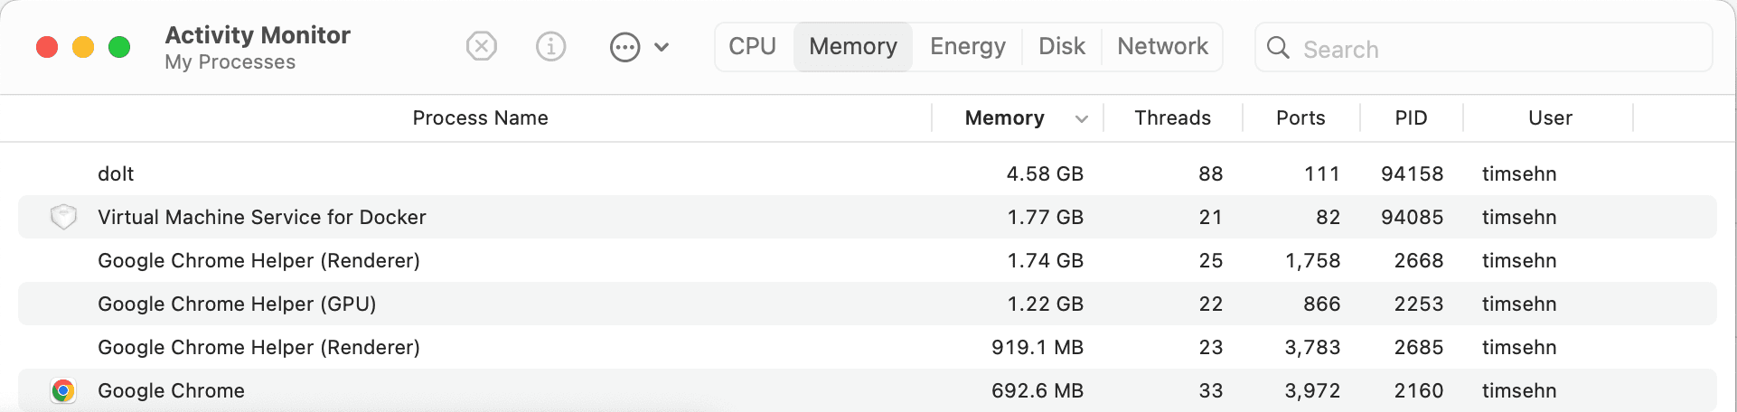Sort by the Threads column header
This screenshot has height=412, width=1737.
1173,118
